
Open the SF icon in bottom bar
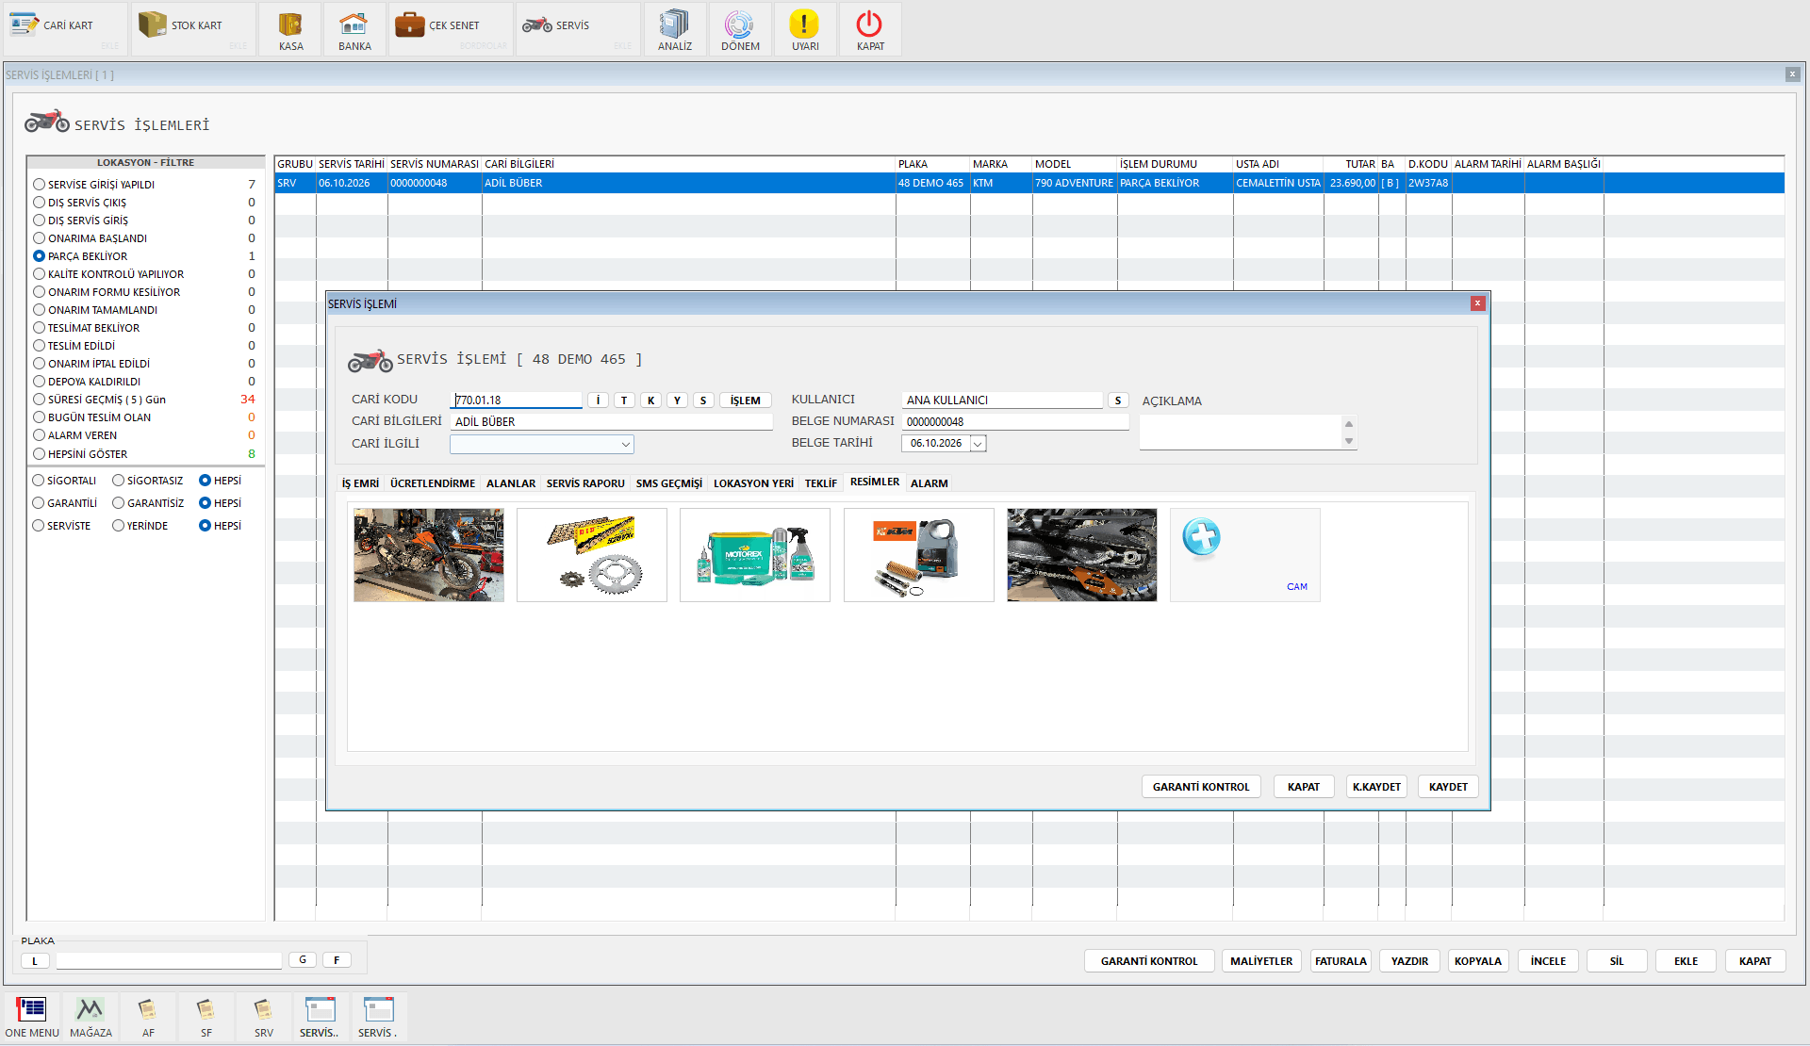pyautogui.click(x=206, y=1018)
